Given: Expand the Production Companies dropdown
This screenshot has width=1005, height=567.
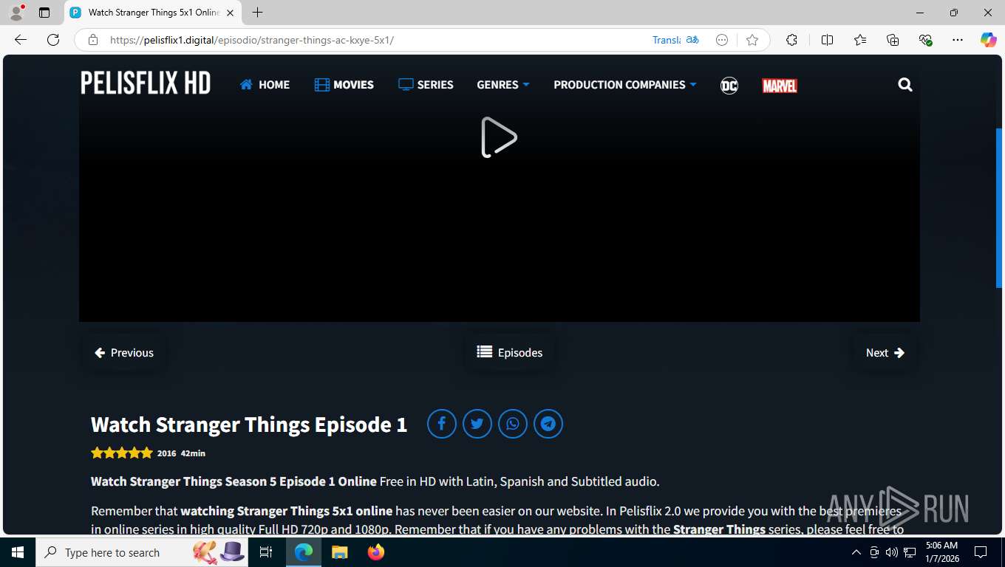Looking at the screenshot, I should coord(625,85).
